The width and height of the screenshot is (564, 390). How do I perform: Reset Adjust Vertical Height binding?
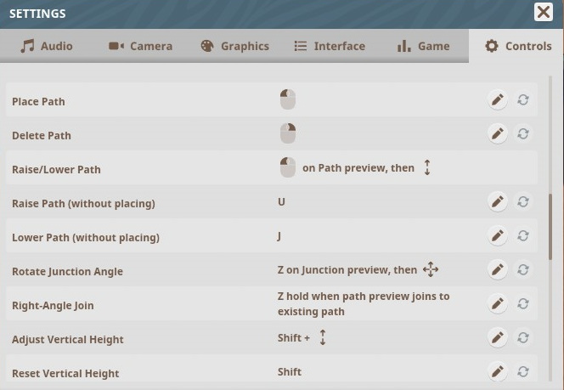click(x=523, y=338)
